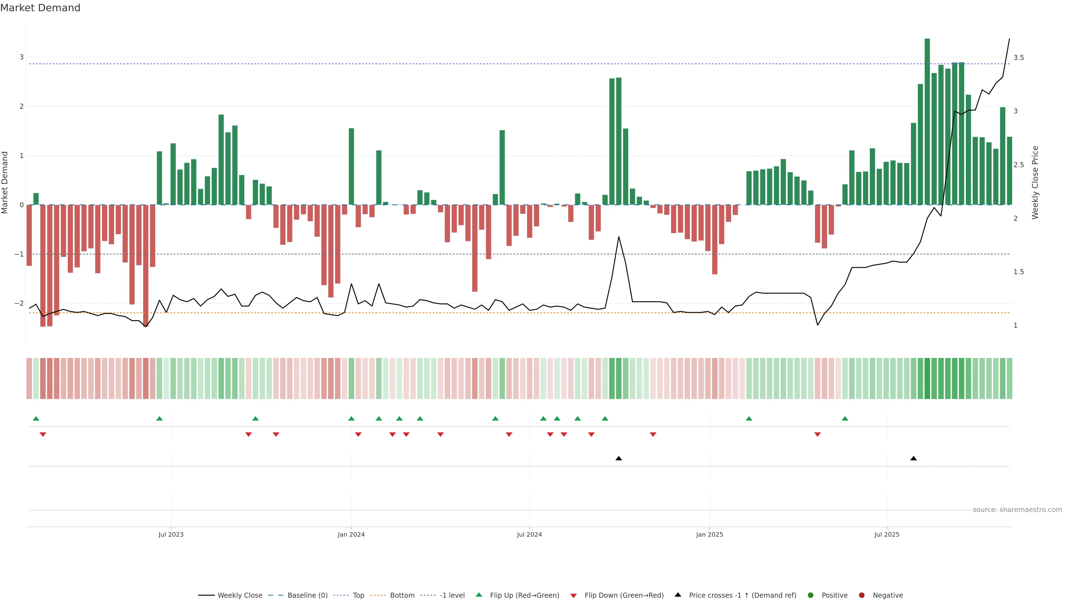Click the source: sharemaestro.com text
Viewport: 1076px width, 605px height.
[x=1017, y=509]
